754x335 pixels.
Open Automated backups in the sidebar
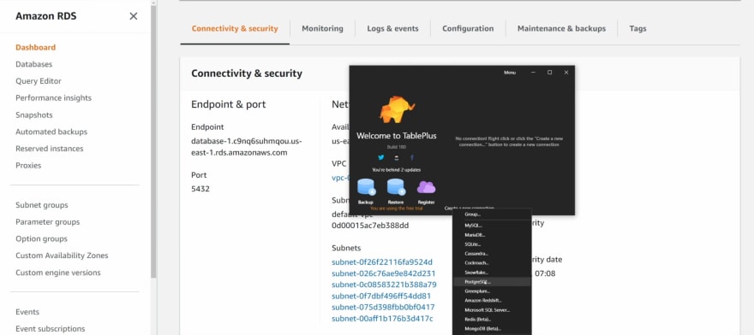[x=51, y=132]
